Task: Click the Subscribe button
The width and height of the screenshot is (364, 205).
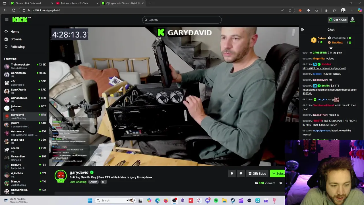Action: pyautogui.click(x=277, y=173)
